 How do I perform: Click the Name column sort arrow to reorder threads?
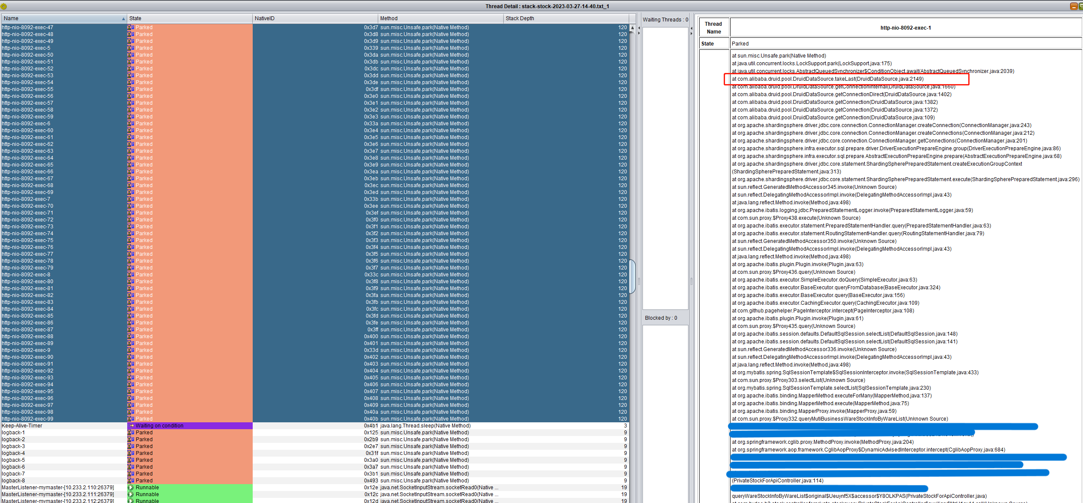pyautogui.click(x=121, y=17)
